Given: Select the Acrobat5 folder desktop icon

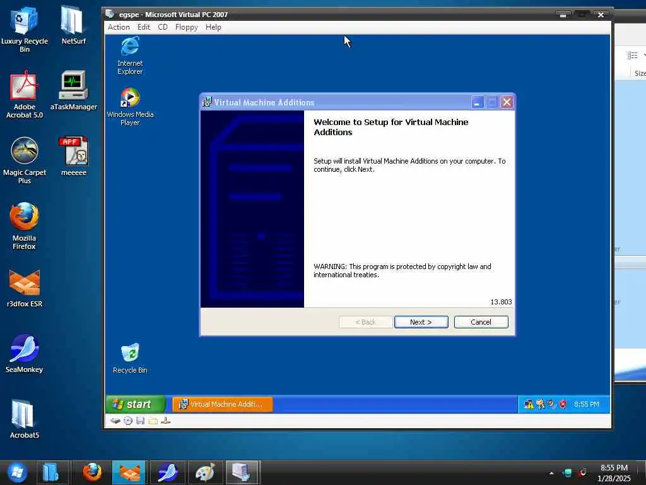Looking at the screenshot, I should (x=25, y=419).
